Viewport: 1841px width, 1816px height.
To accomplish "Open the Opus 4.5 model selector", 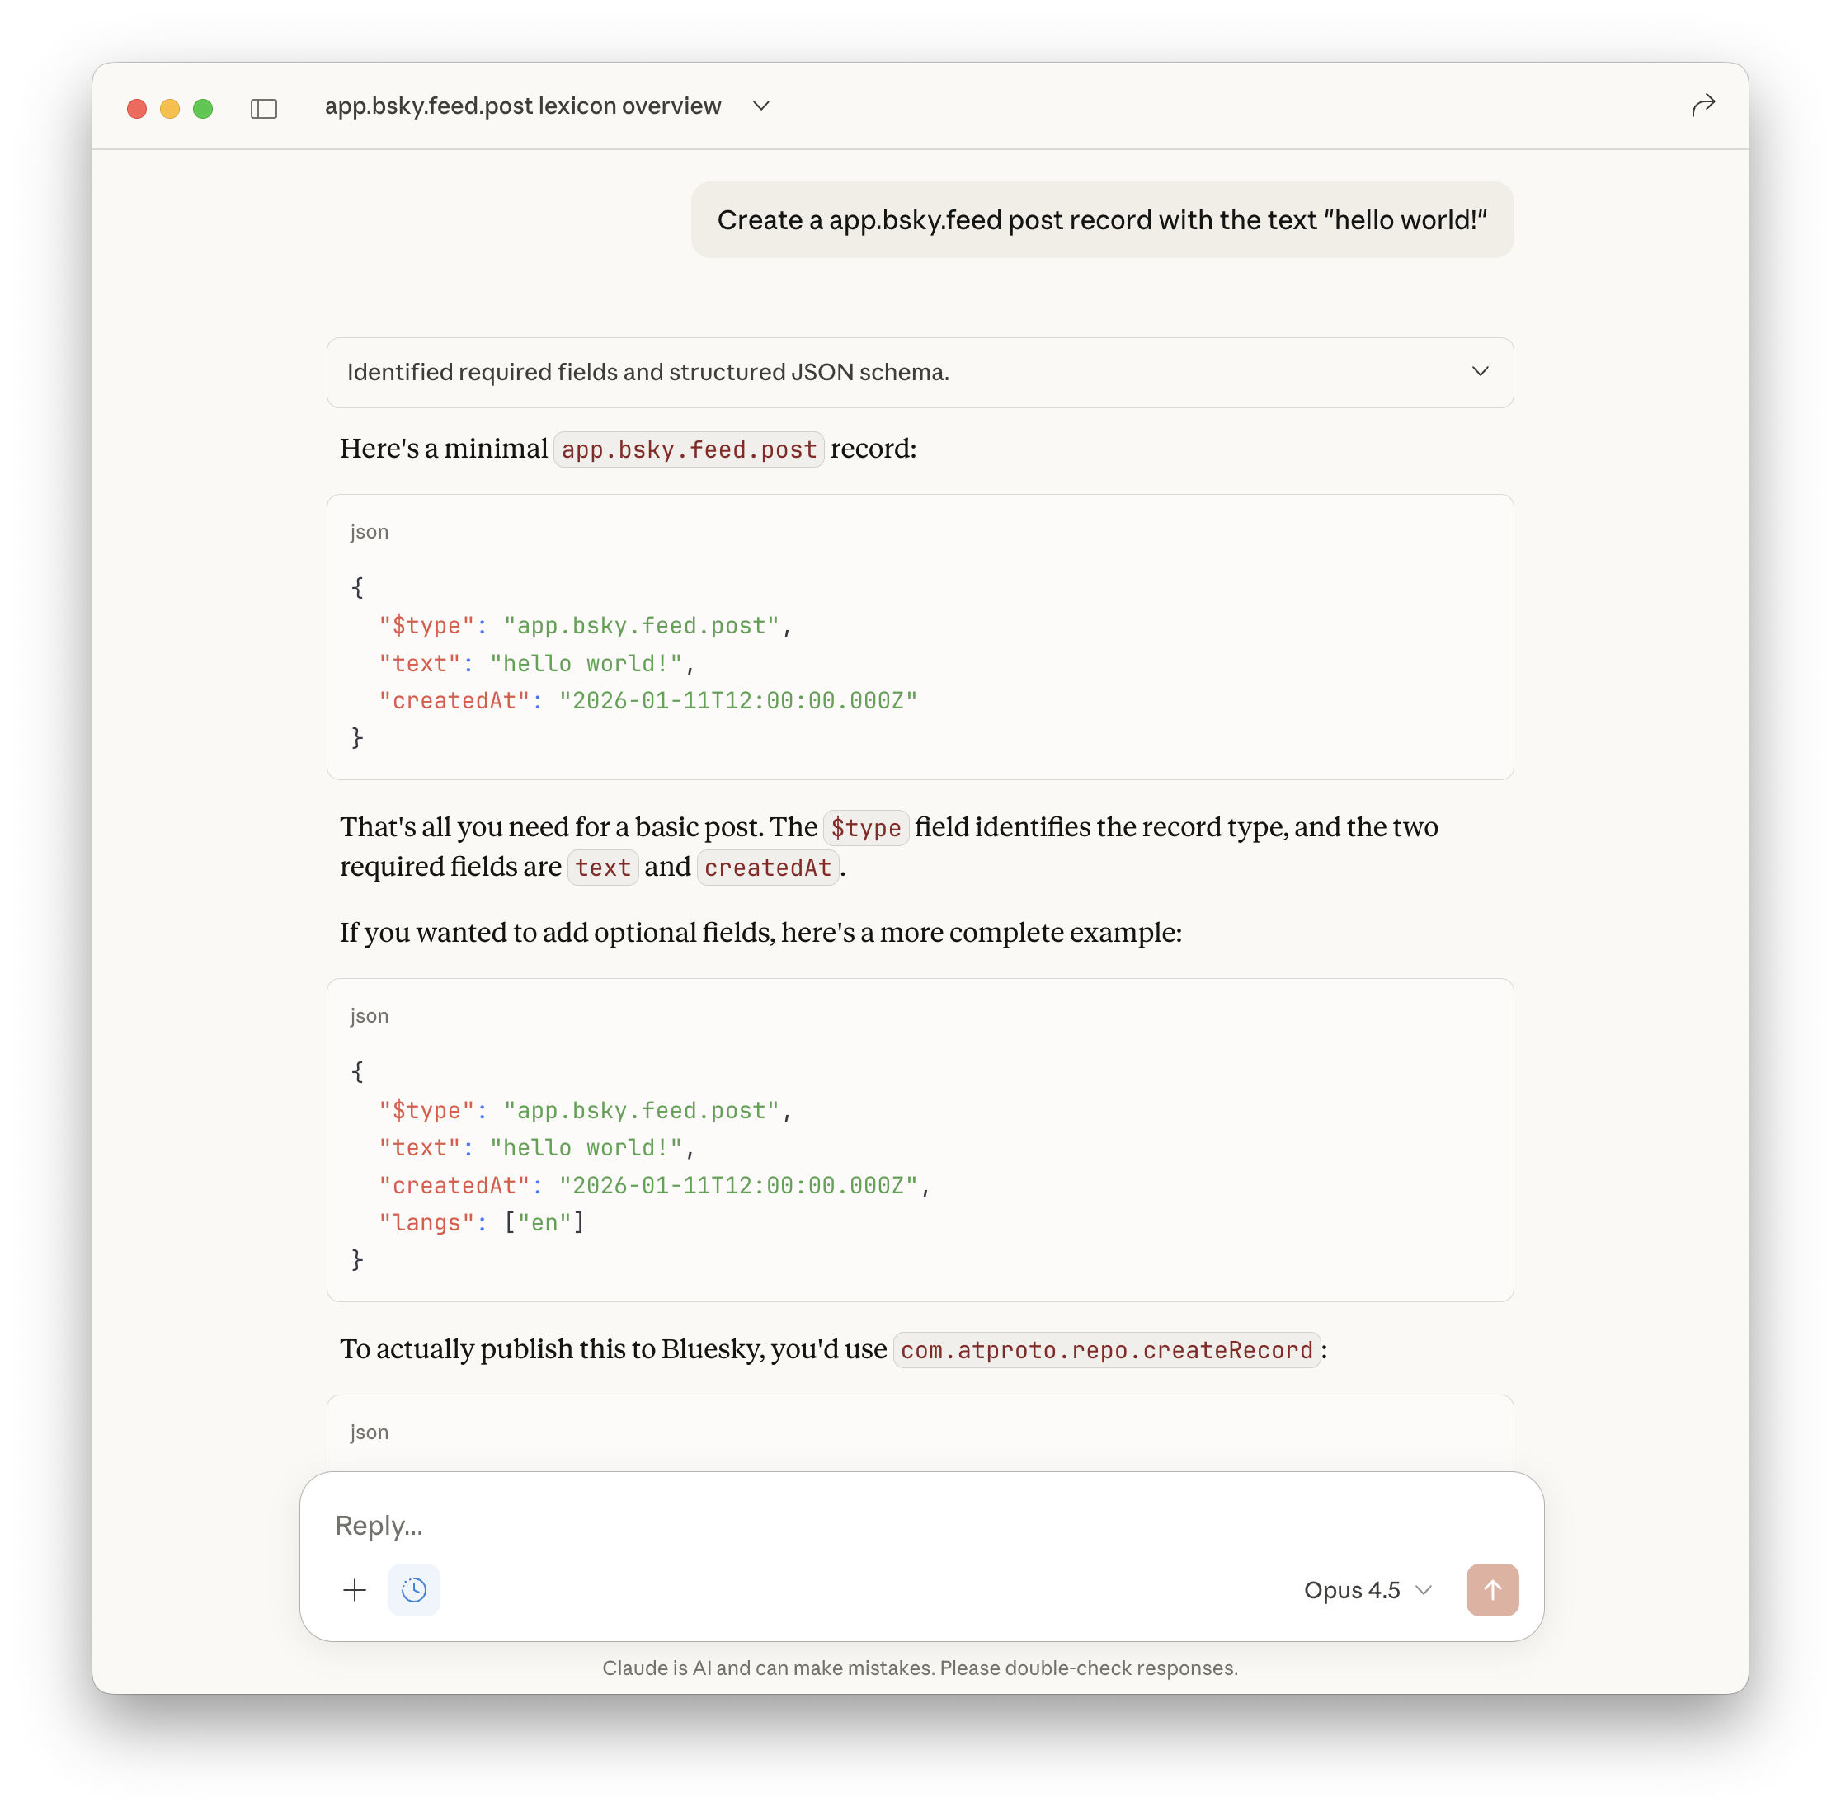I will [1367, 1589].
